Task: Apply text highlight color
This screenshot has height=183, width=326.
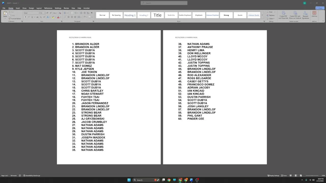Action: point(53,17)
